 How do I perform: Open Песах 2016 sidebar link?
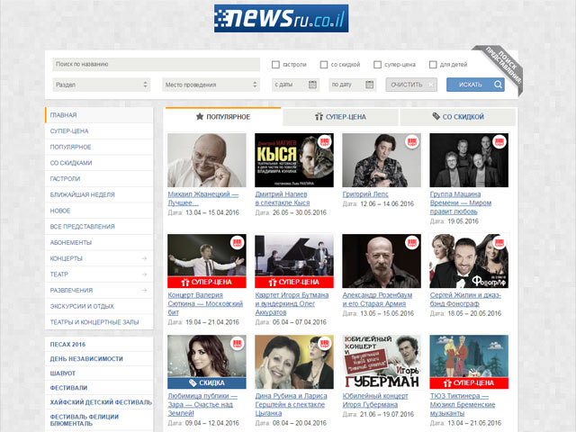tap(67, 345)
